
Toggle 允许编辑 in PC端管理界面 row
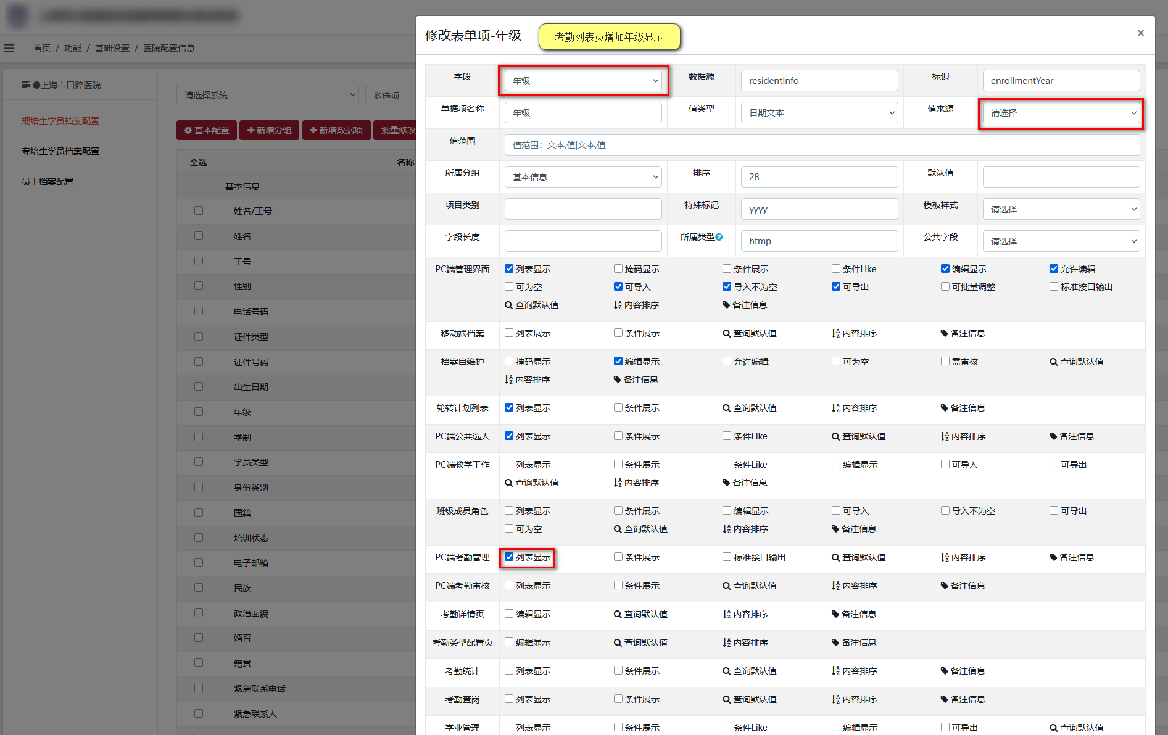point(1054,268)
